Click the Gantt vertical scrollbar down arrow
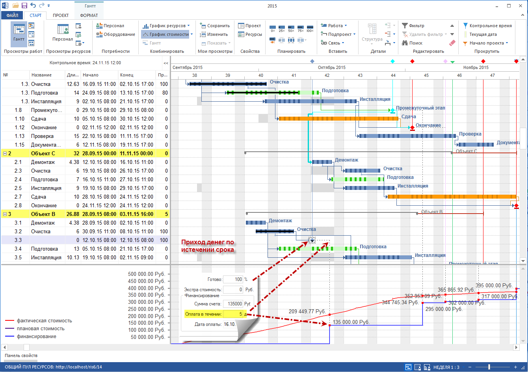 click(x=523, y=260)
